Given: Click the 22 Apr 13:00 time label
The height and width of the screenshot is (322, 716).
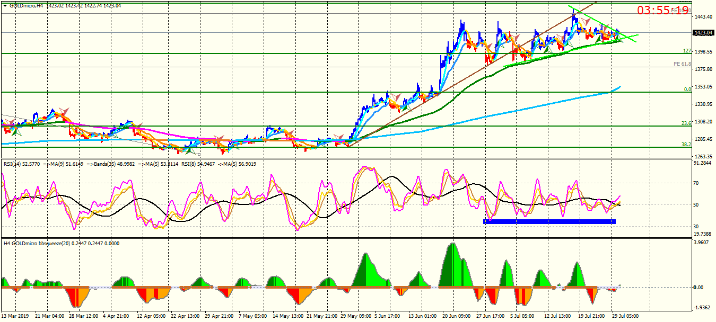Looking at the screenshot, I should coord(186,316).
